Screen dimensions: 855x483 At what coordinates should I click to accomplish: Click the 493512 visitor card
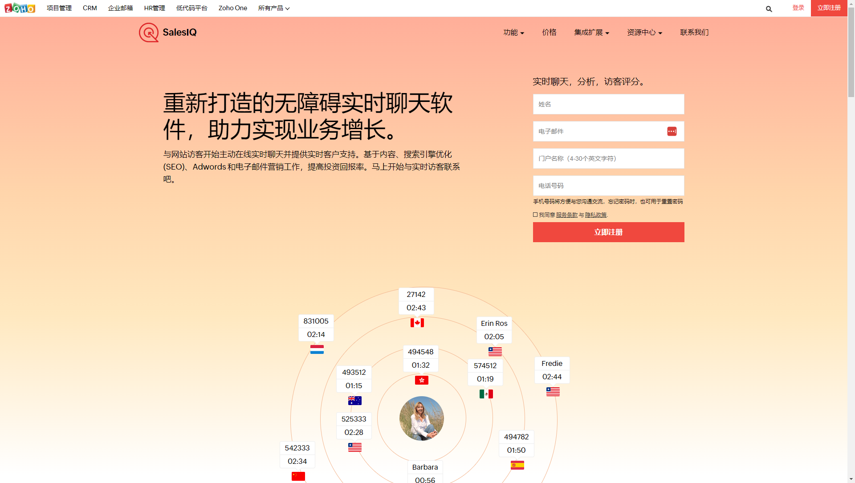pyautogui.click(x=354, y=379)
